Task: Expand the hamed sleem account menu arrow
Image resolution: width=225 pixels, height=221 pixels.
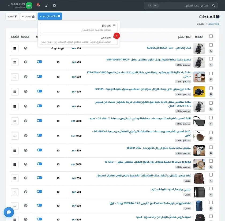Action: (9, 6)
